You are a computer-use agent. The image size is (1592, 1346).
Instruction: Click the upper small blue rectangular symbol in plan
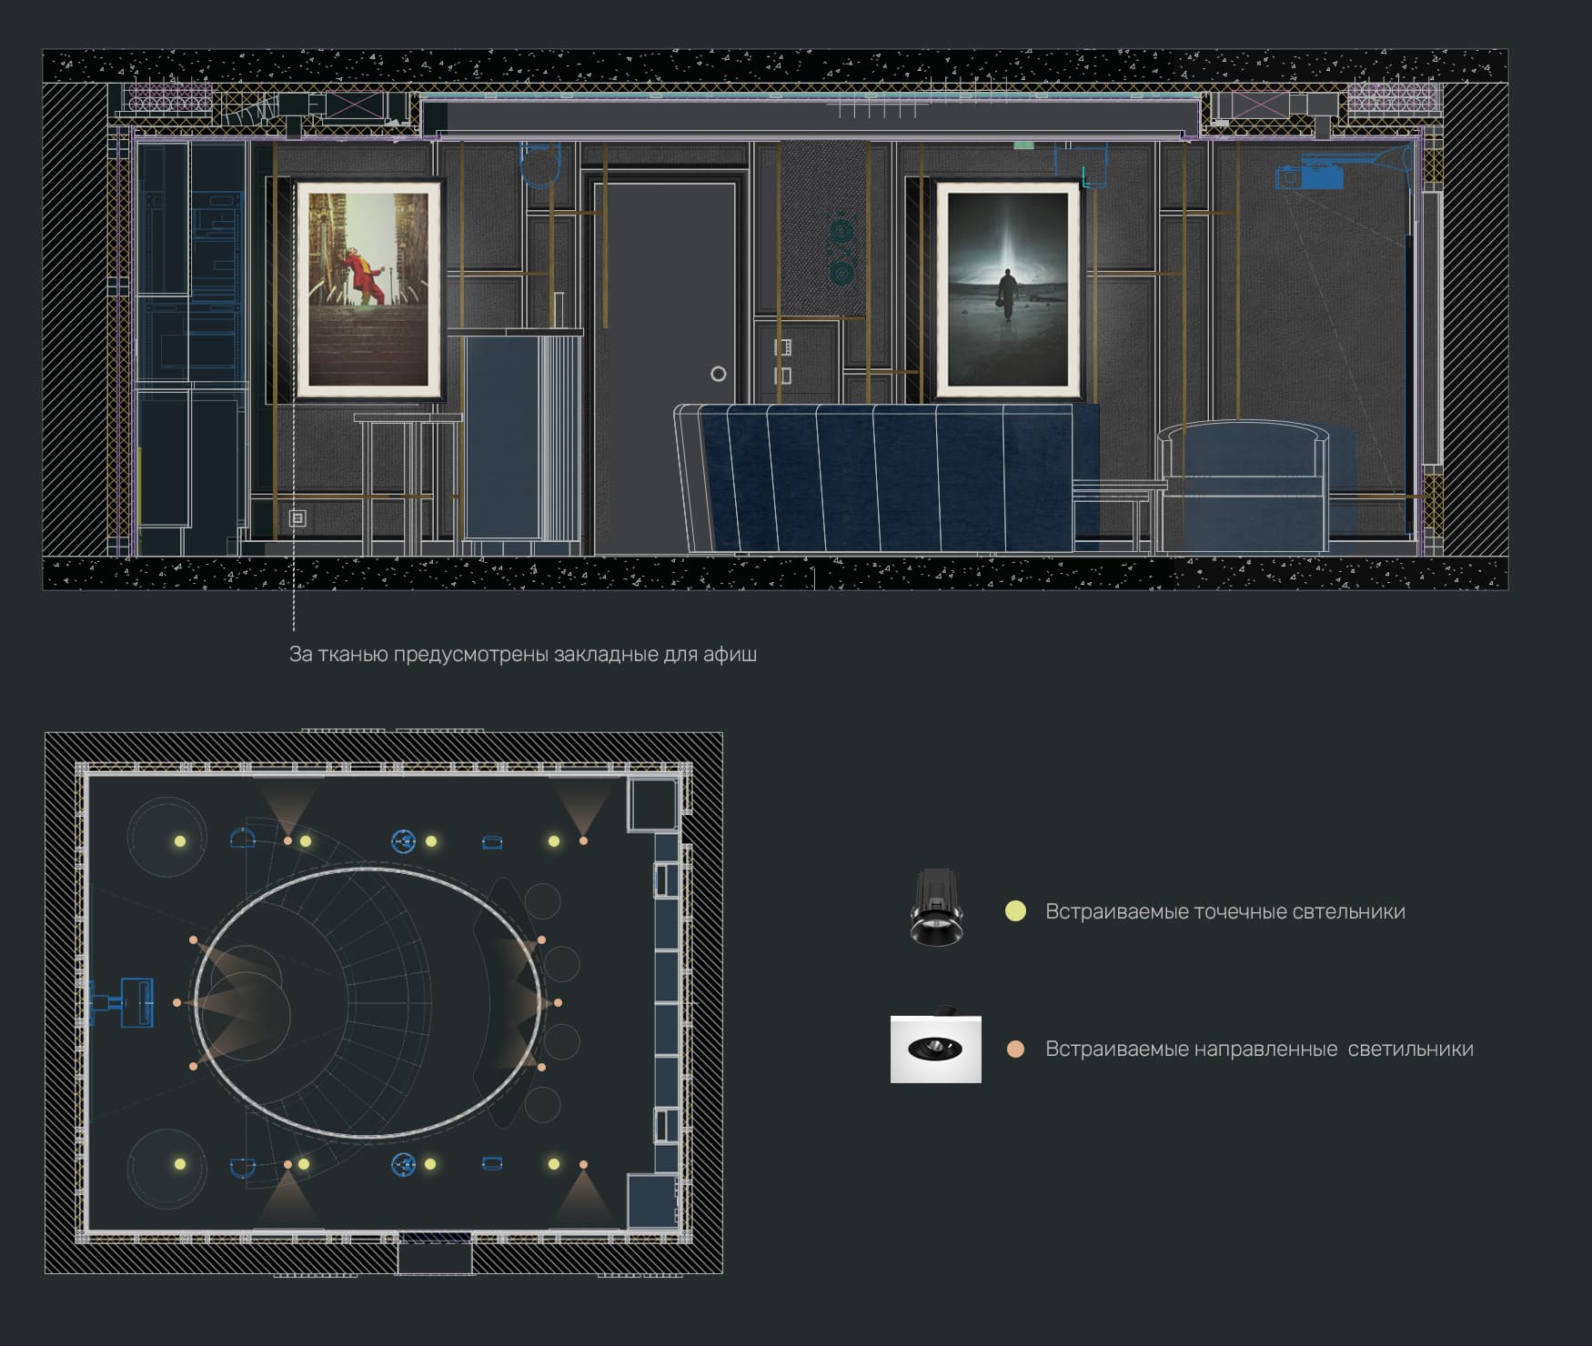pyautogui.click(x=492, y=842)
